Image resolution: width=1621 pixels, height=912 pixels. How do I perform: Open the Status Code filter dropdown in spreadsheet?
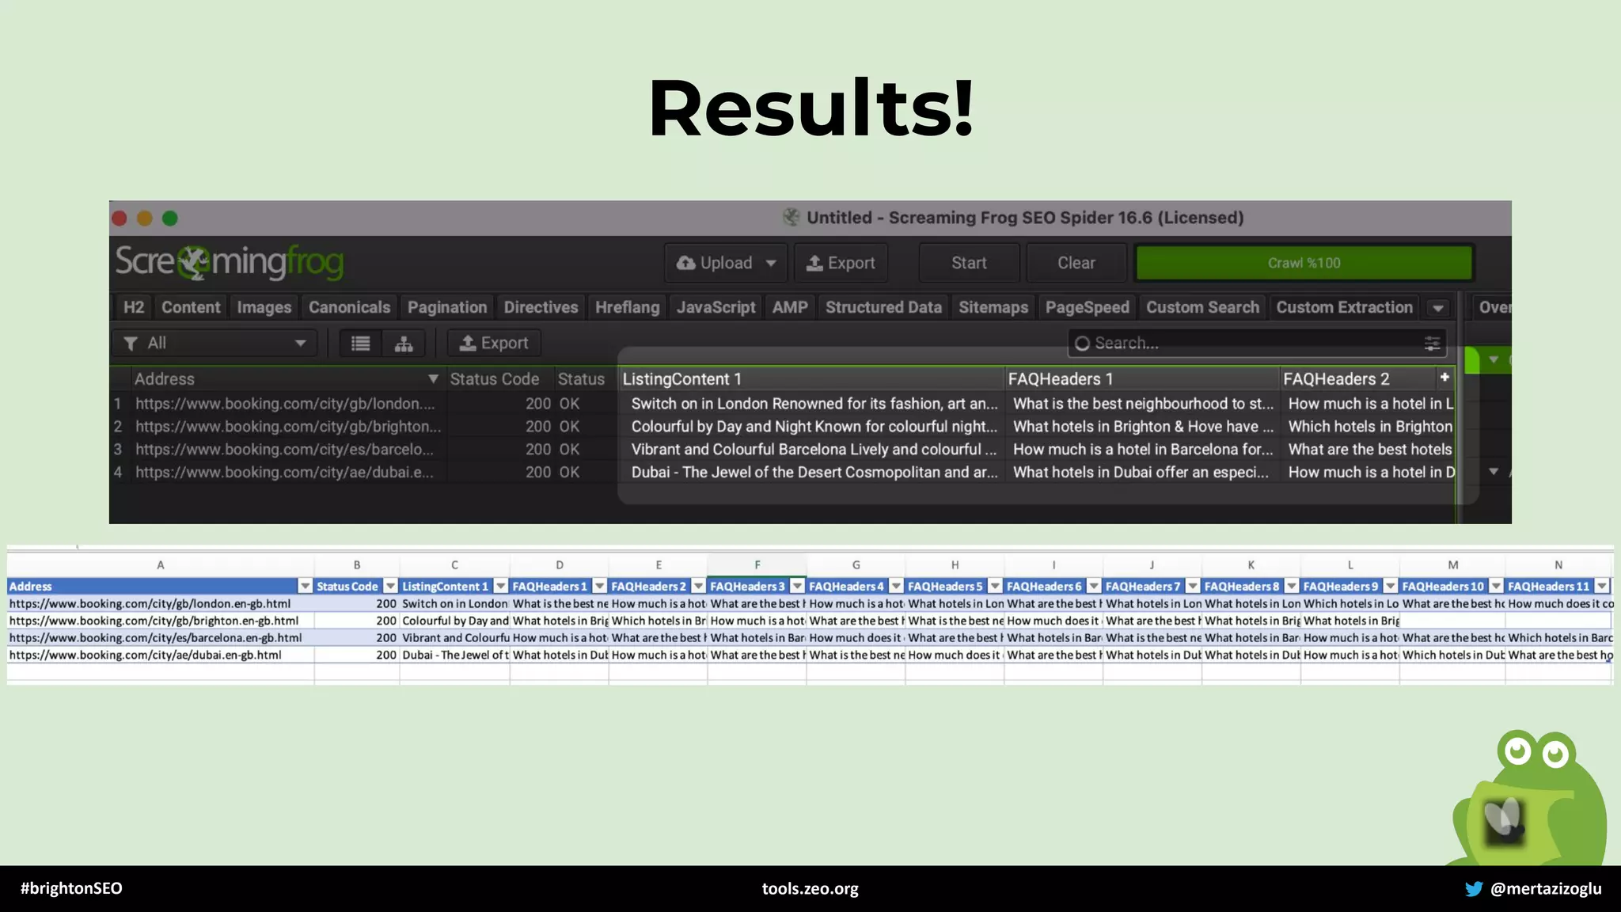click(x=390, y=587)
